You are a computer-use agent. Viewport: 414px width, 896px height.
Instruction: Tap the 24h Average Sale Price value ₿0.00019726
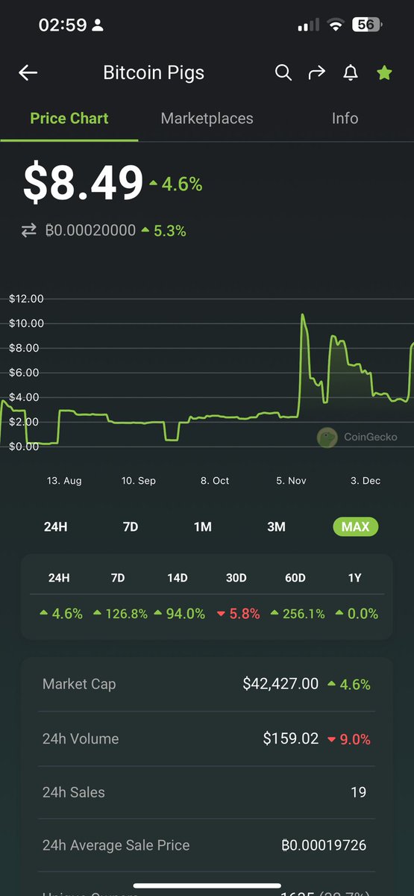point(324,845)
